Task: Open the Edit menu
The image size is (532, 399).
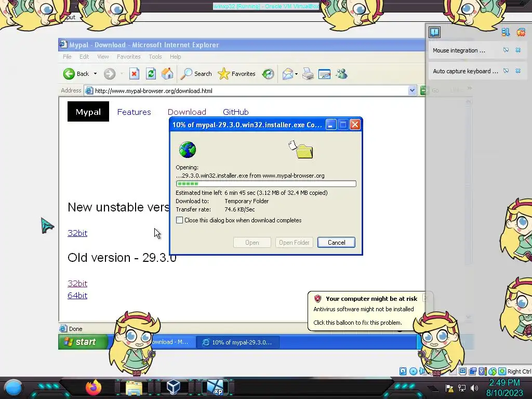Action: (84, 57)
